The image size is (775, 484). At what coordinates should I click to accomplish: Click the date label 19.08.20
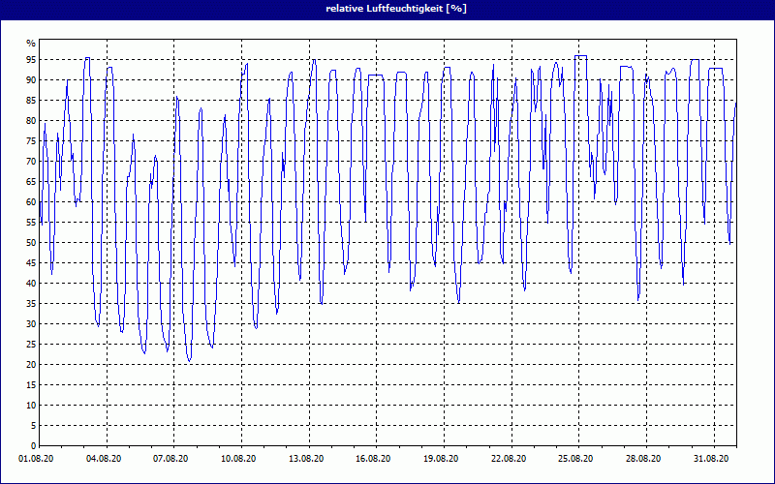click(x=441, y=459)
